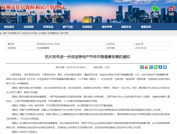Open the 法定主动公开内容 breadcrumb link
Screen dimensions: 177x134
pyautogui.click(x=29, y=33)
